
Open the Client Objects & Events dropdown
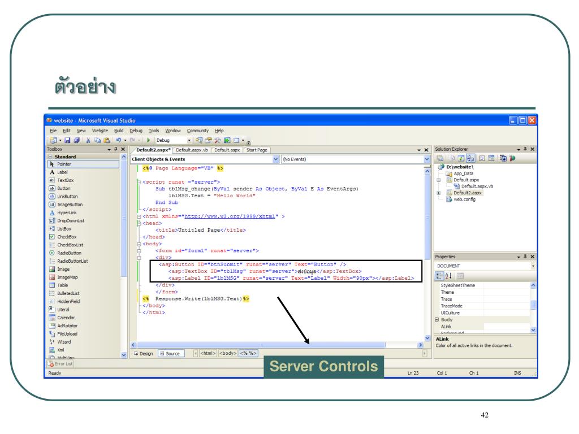(x=275, y=159)
